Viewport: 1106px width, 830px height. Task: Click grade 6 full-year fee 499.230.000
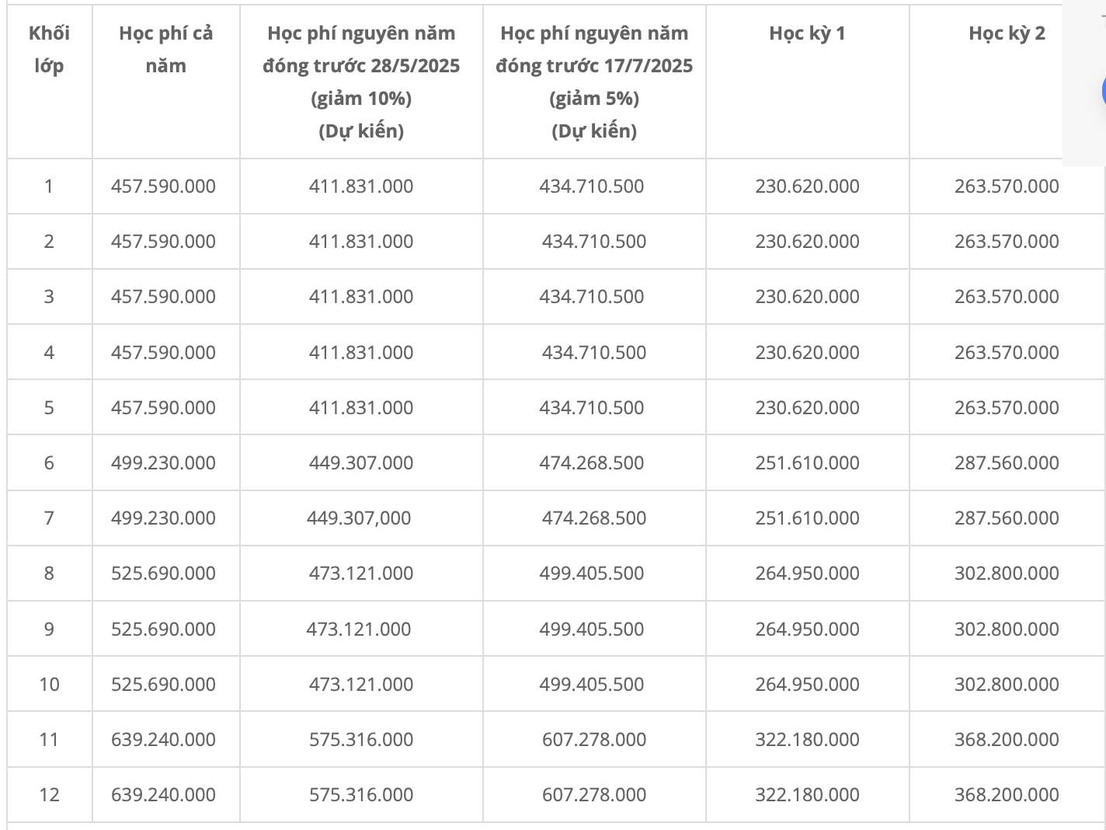pyautogui.click(x=163, y=463)
